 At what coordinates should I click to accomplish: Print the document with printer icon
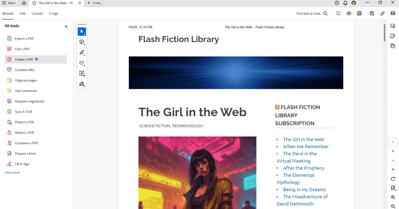(x=359, y=14)
